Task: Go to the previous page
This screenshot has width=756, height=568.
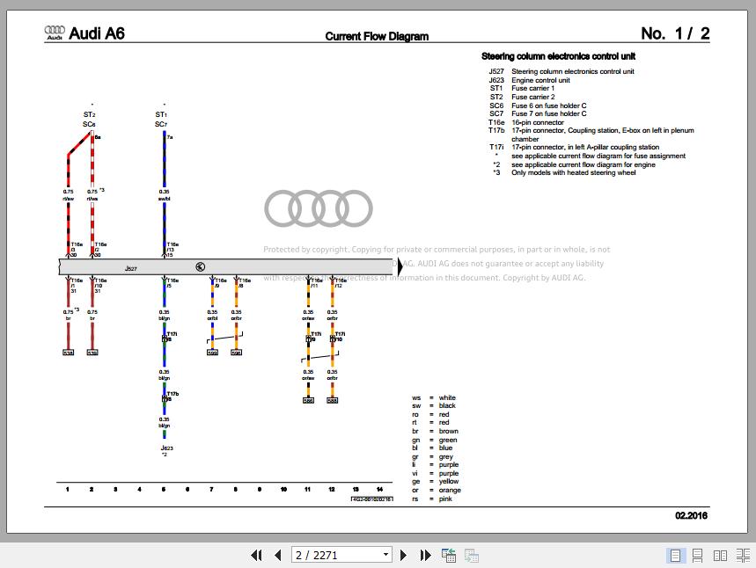Action: (278, 556)
